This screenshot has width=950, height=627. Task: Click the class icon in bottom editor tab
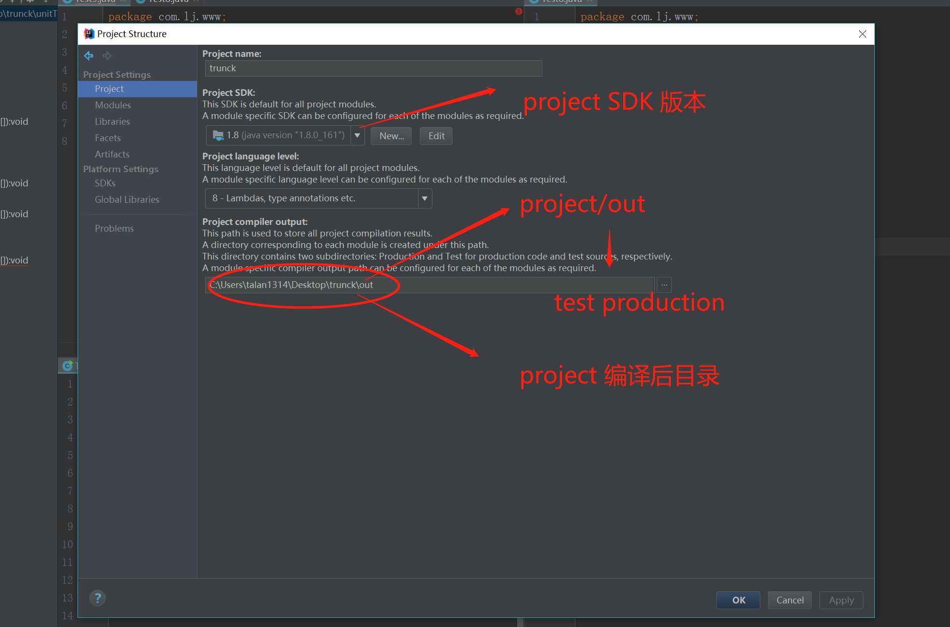click(x=68, y=366)
